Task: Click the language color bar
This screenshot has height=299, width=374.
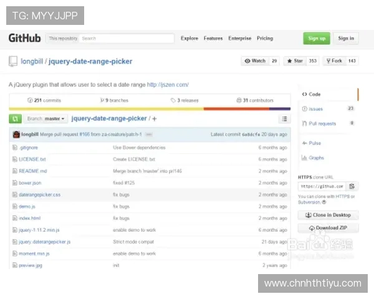Action: 150,108
